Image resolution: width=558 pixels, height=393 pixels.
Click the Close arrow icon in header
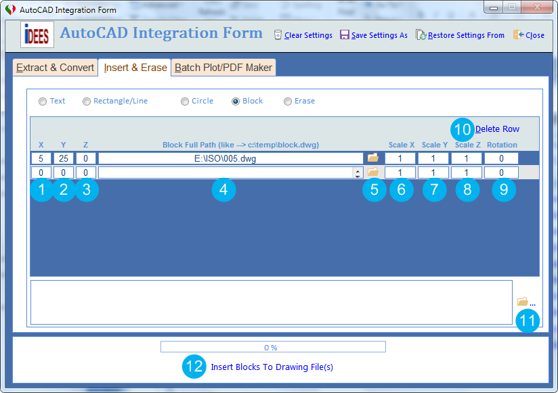tap(518, 34)
